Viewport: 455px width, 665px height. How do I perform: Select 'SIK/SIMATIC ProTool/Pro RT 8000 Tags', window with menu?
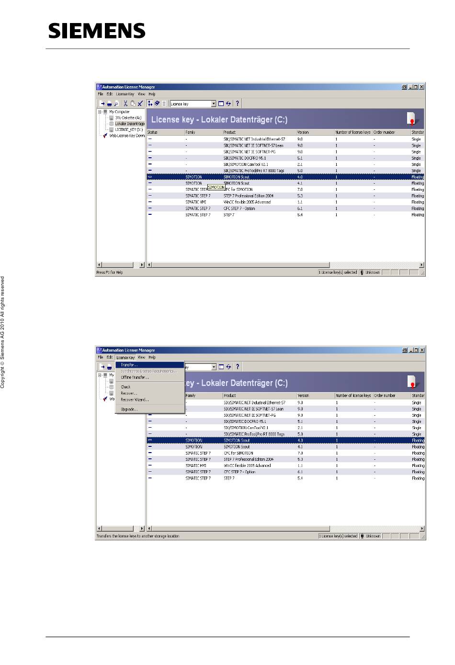pyautogui.click(x=286, y=434)
